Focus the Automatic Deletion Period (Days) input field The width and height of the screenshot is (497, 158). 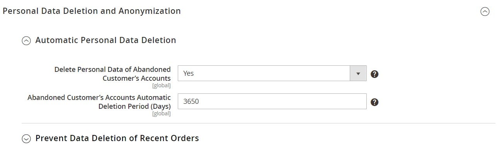(x=272, y=101)
